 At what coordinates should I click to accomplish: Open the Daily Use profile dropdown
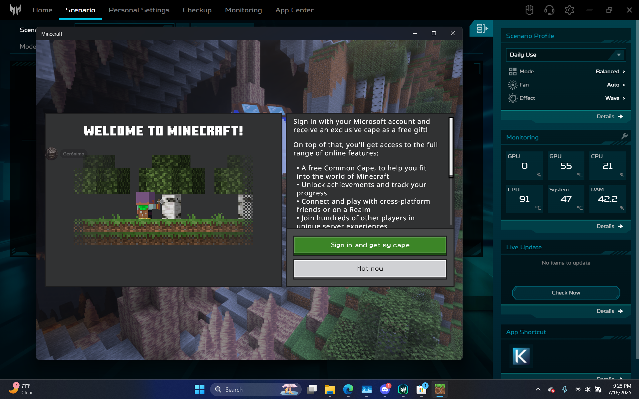point(566,55)
